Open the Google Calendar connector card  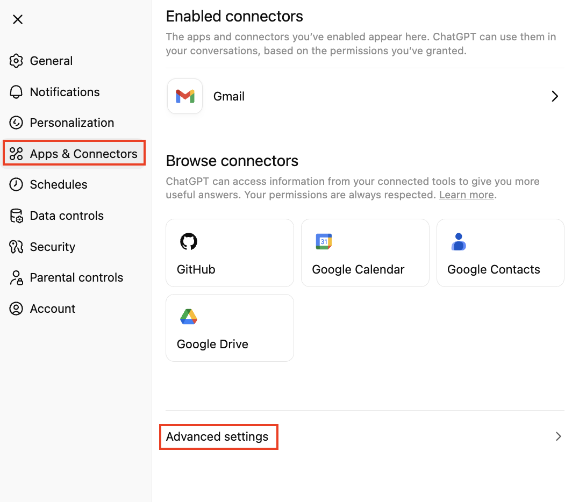click(x=365, y=253)
